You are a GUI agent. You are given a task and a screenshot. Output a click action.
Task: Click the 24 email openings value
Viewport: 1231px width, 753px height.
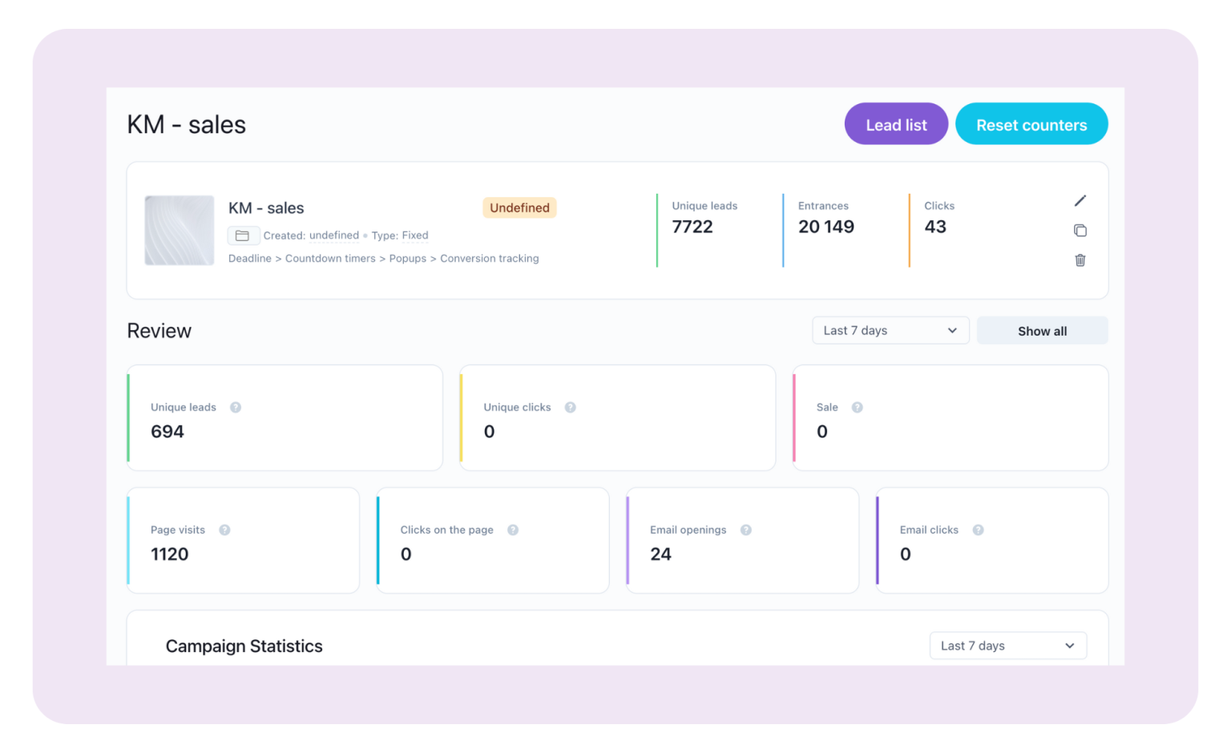pos(660,554)
